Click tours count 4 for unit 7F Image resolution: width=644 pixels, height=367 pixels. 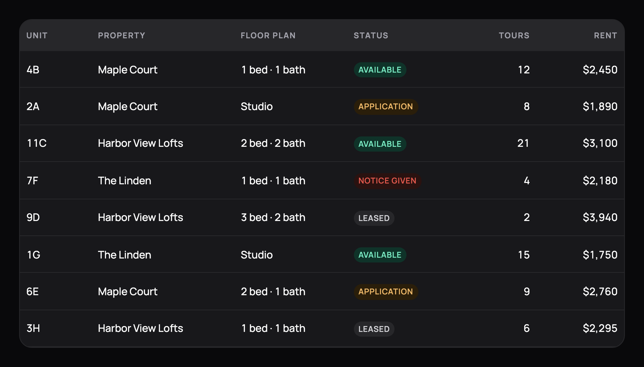click(x=527, y=181)
